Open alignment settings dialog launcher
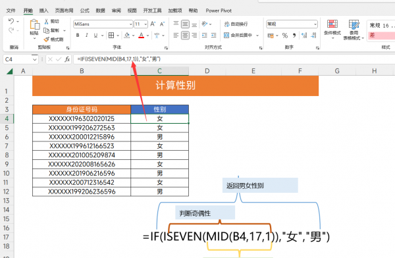This screenshot has width=395, height=258. click(x=261, y=47)
